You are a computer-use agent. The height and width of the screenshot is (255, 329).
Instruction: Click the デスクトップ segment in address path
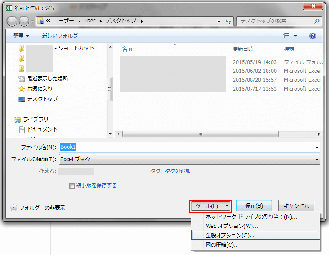coord(121,21)
